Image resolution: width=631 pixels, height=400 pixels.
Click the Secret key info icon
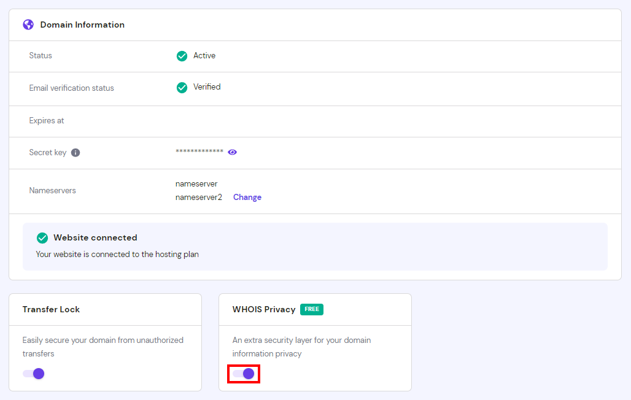coord(75,153)
